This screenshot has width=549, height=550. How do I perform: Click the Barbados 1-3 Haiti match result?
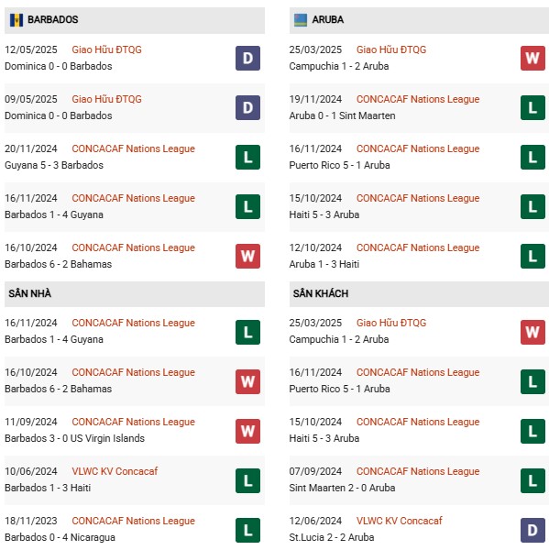[48, 488]
